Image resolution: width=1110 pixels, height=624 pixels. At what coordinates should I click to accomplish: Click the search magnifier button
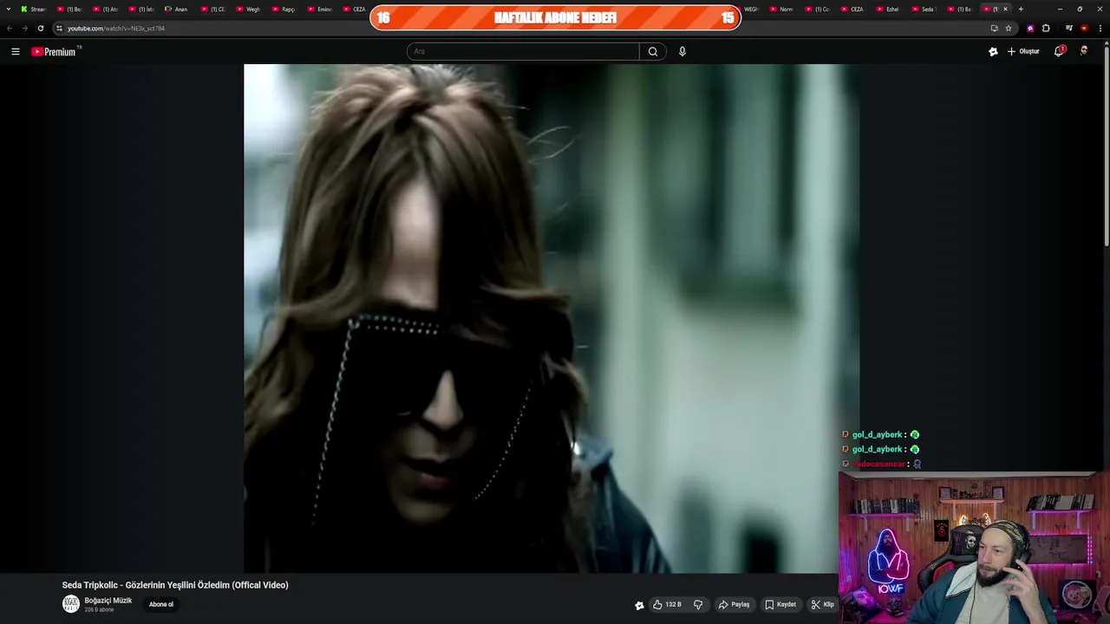coord(653,51)
